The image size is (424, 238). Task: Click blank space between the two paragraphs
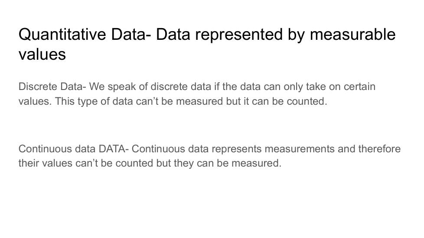point(208,126)
